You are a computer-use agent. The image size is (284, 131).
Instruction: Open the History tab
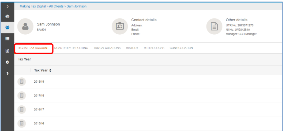coord(132,48)
